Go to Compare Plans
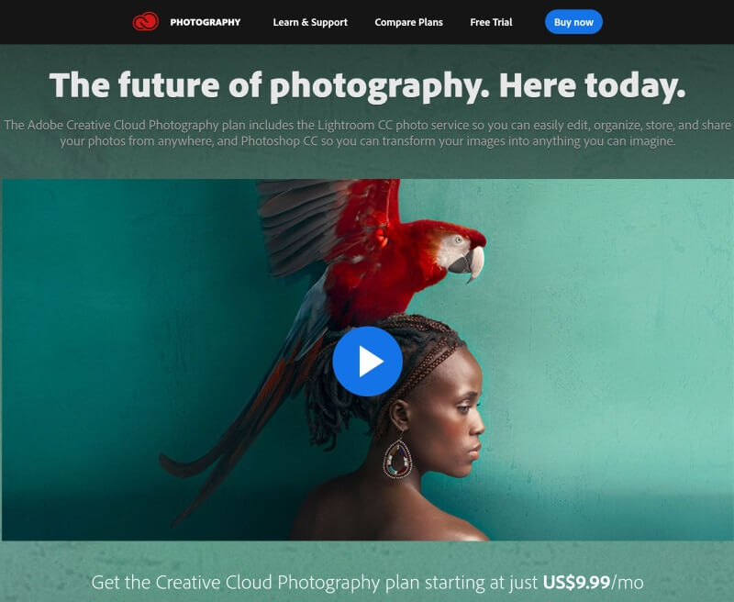 point(408,22)
